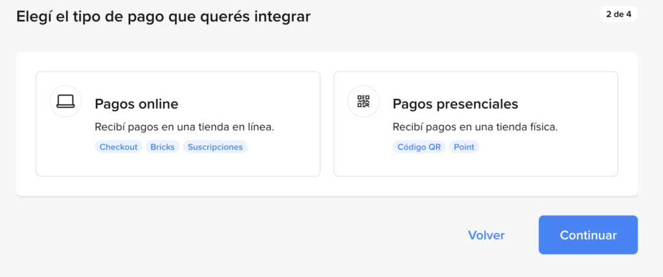This screenshot has height=277, width=663.
Task: Click the Suscripciones tag
Action: [x=215, y=147]
